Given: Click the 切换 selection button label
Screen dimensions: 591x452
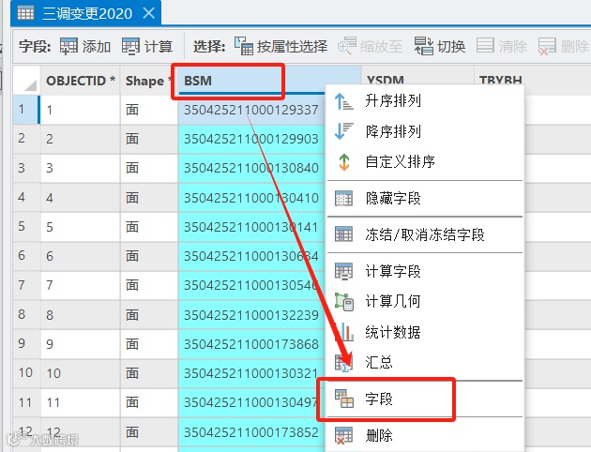Looking at the screenshot, I should pyautogui.click(x=451, y=47).
